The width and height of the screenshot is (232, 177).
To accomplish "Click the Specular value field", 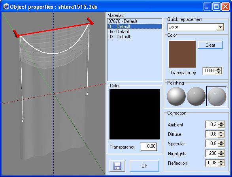I will (212, 143).
